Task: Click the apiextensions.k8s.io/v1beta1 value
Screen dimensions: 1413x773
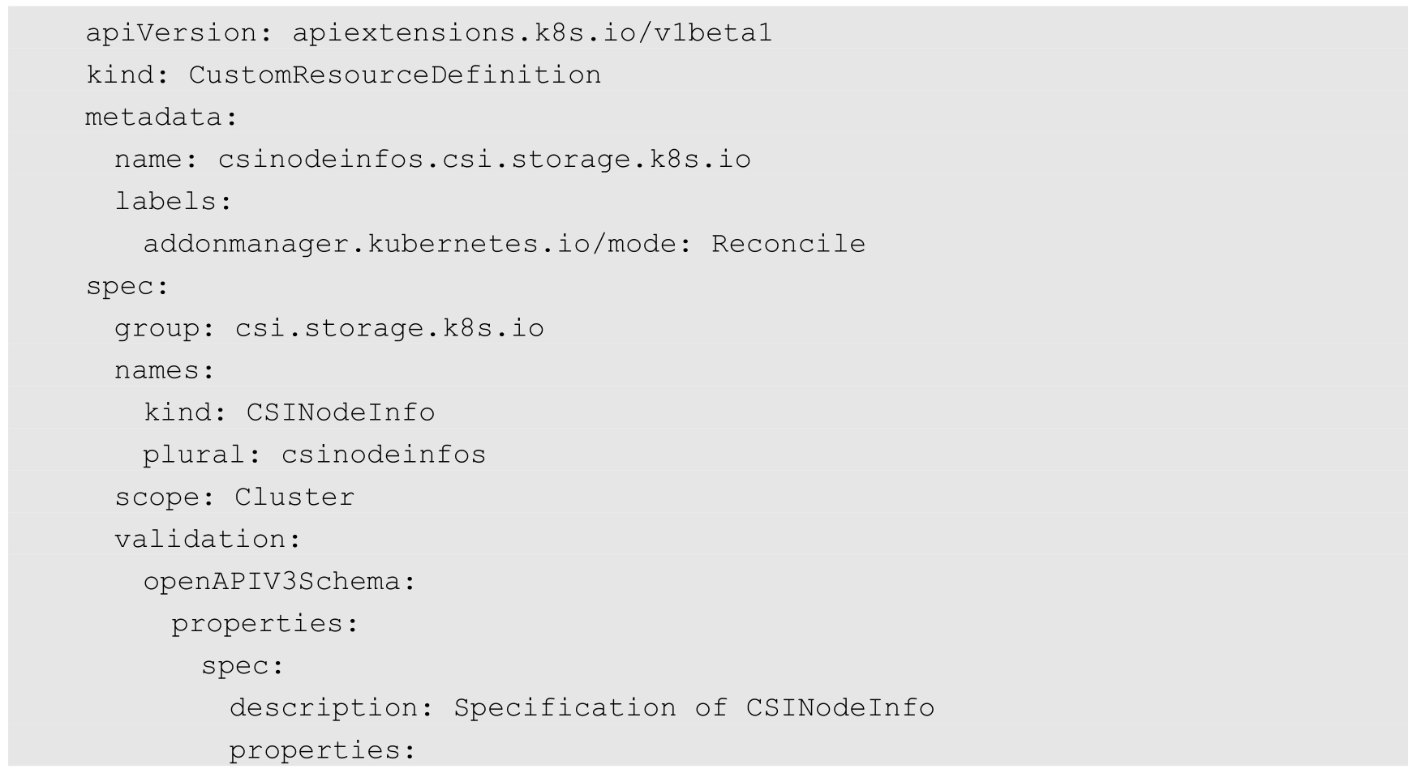Action: pos(531,32)
